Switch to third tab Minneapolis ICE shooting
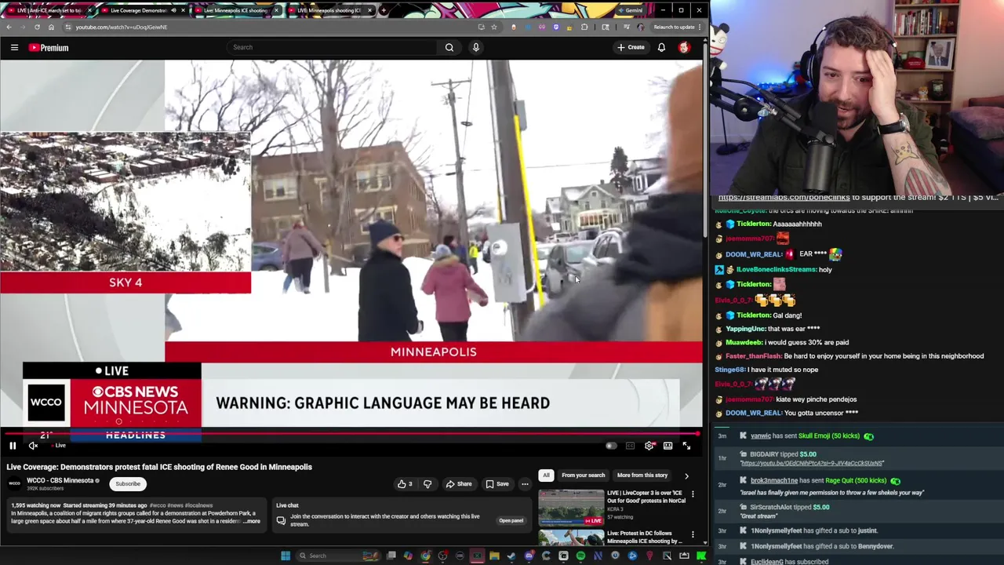 tap(235, 10)
